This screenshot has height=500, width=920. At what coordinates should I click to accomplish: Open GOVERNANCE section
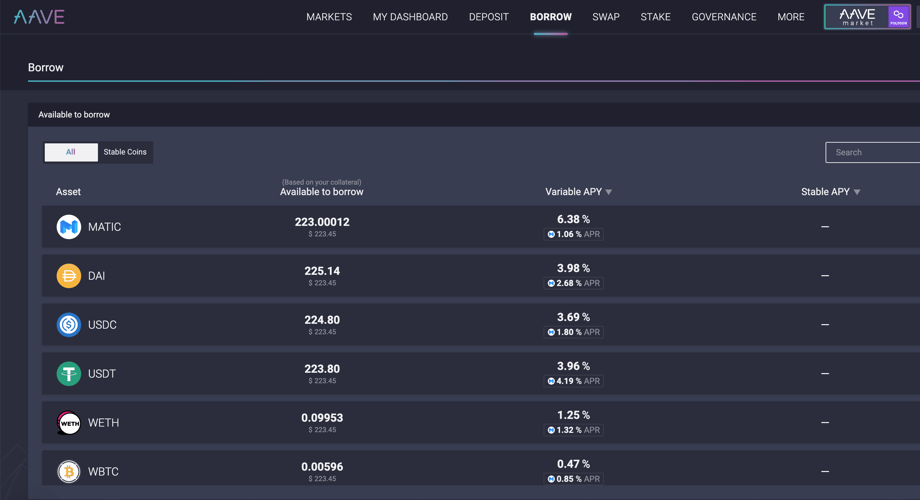[x=724, y=17]
